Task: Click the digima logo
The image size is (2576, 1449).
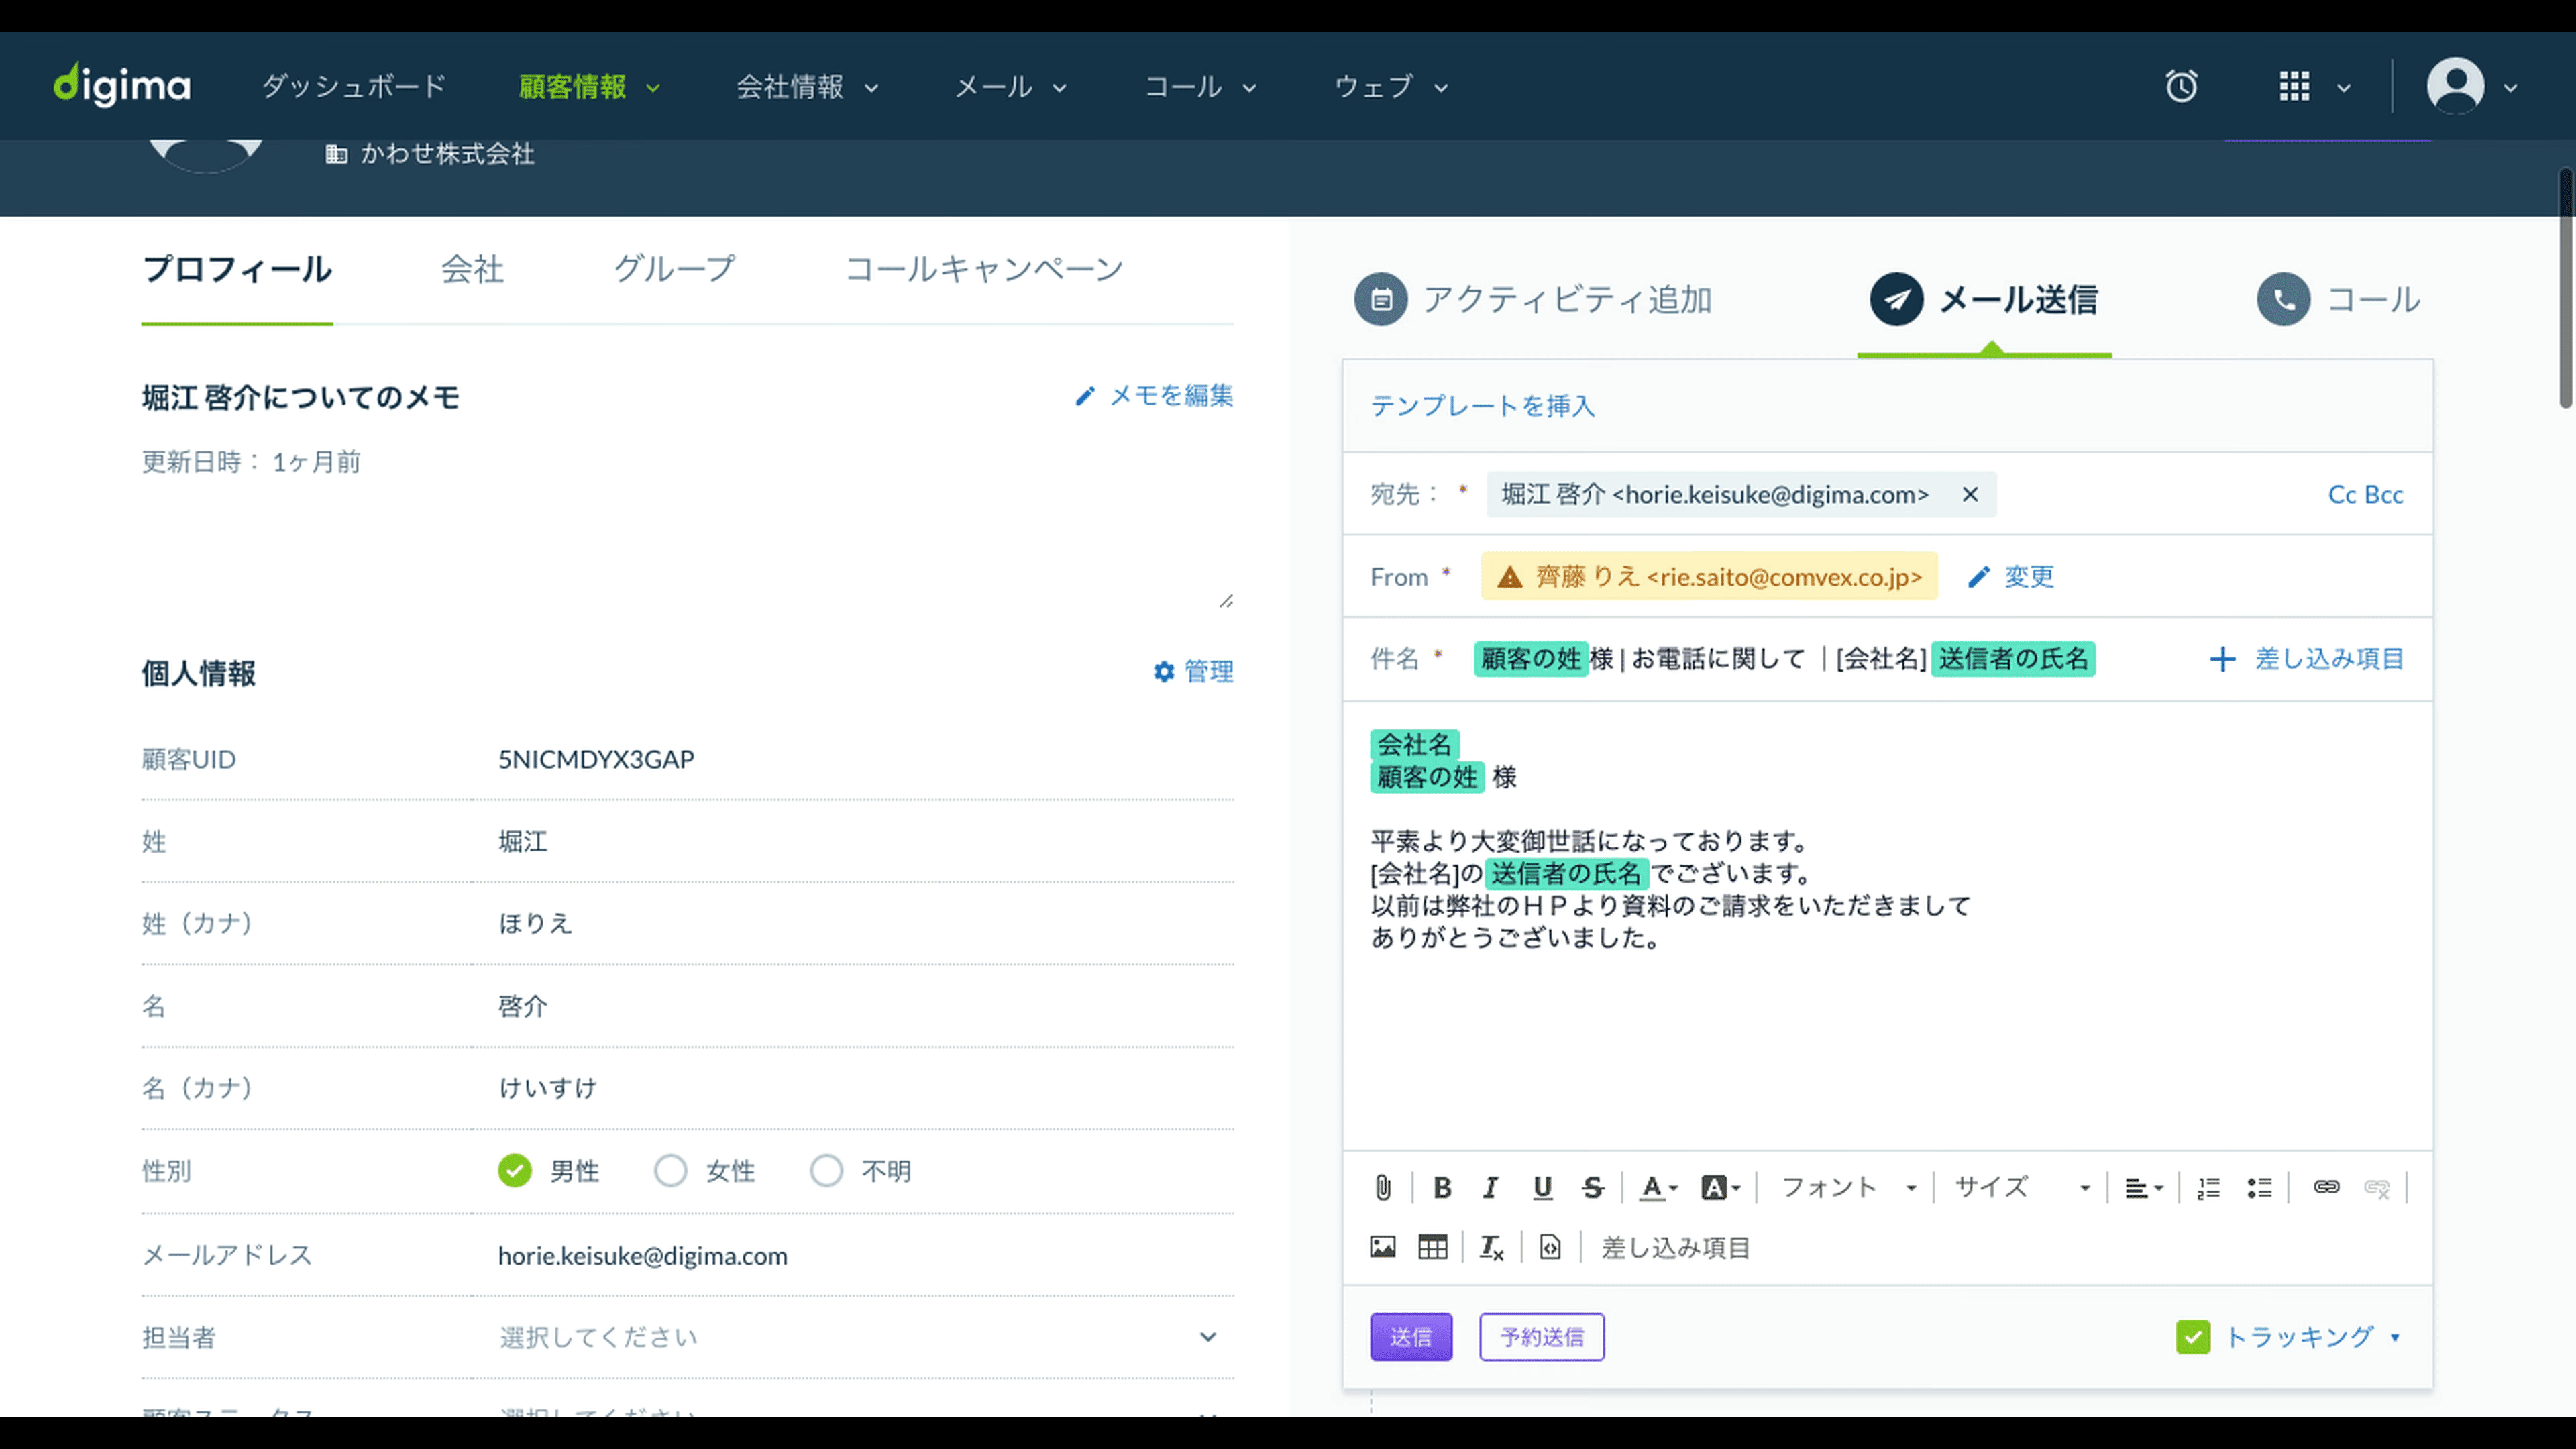Action: [x=122, y=86]
